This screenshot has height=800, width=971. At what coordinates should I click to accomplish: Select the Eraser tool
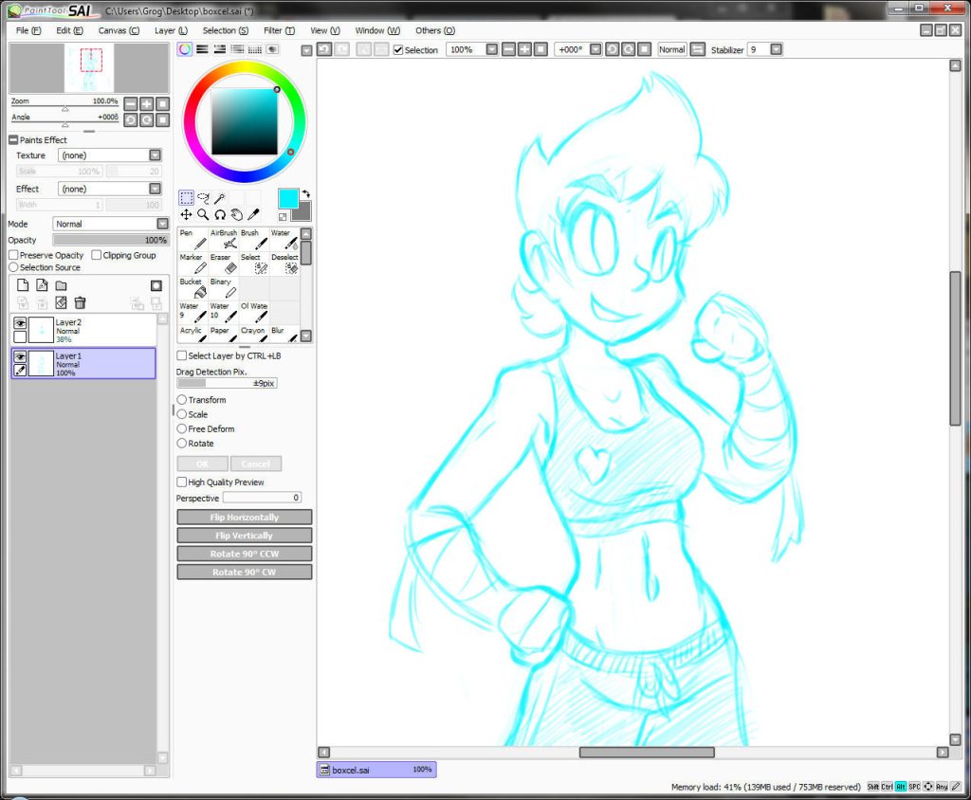point(223,264)
